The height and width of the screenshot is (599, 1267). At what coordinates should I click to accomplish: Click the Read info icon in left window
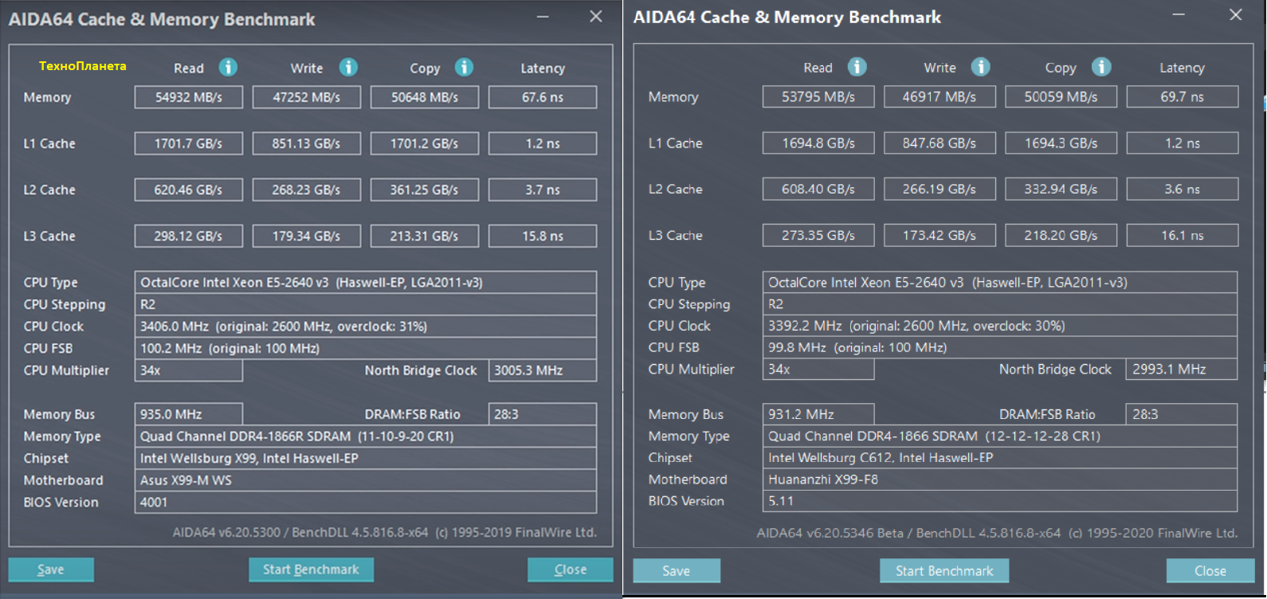(228, 68)
